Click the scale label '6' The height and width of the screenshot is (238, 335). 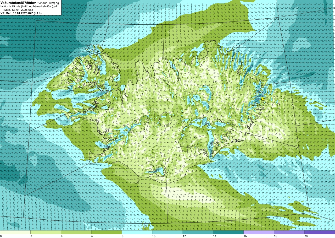pos(92,236)
